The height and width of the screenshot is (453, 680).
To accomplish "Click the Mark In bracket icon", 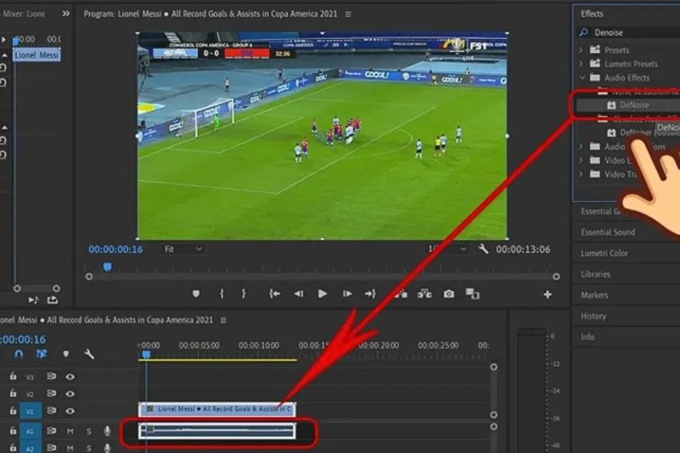I will 221,294.
